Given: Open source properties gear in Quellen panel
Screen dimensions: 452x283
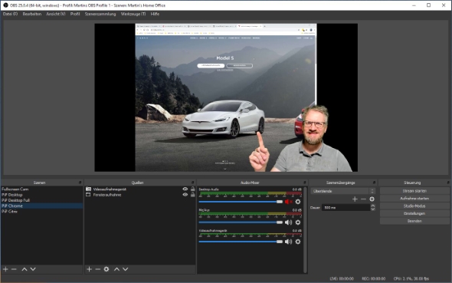Looking at the screenshot, I should tap(106, 269).
